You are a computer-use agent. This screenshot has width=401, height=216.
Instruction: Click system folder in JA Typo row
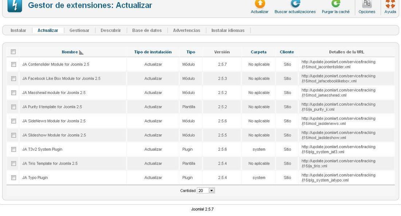(259, 177)
